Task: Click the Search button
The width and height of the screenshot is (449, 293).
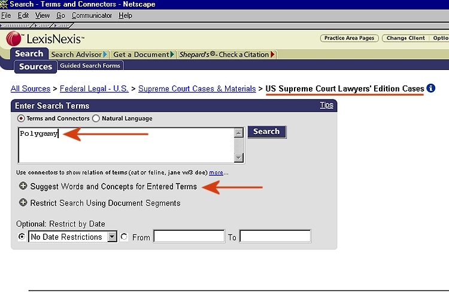Action: coord(266,132)
